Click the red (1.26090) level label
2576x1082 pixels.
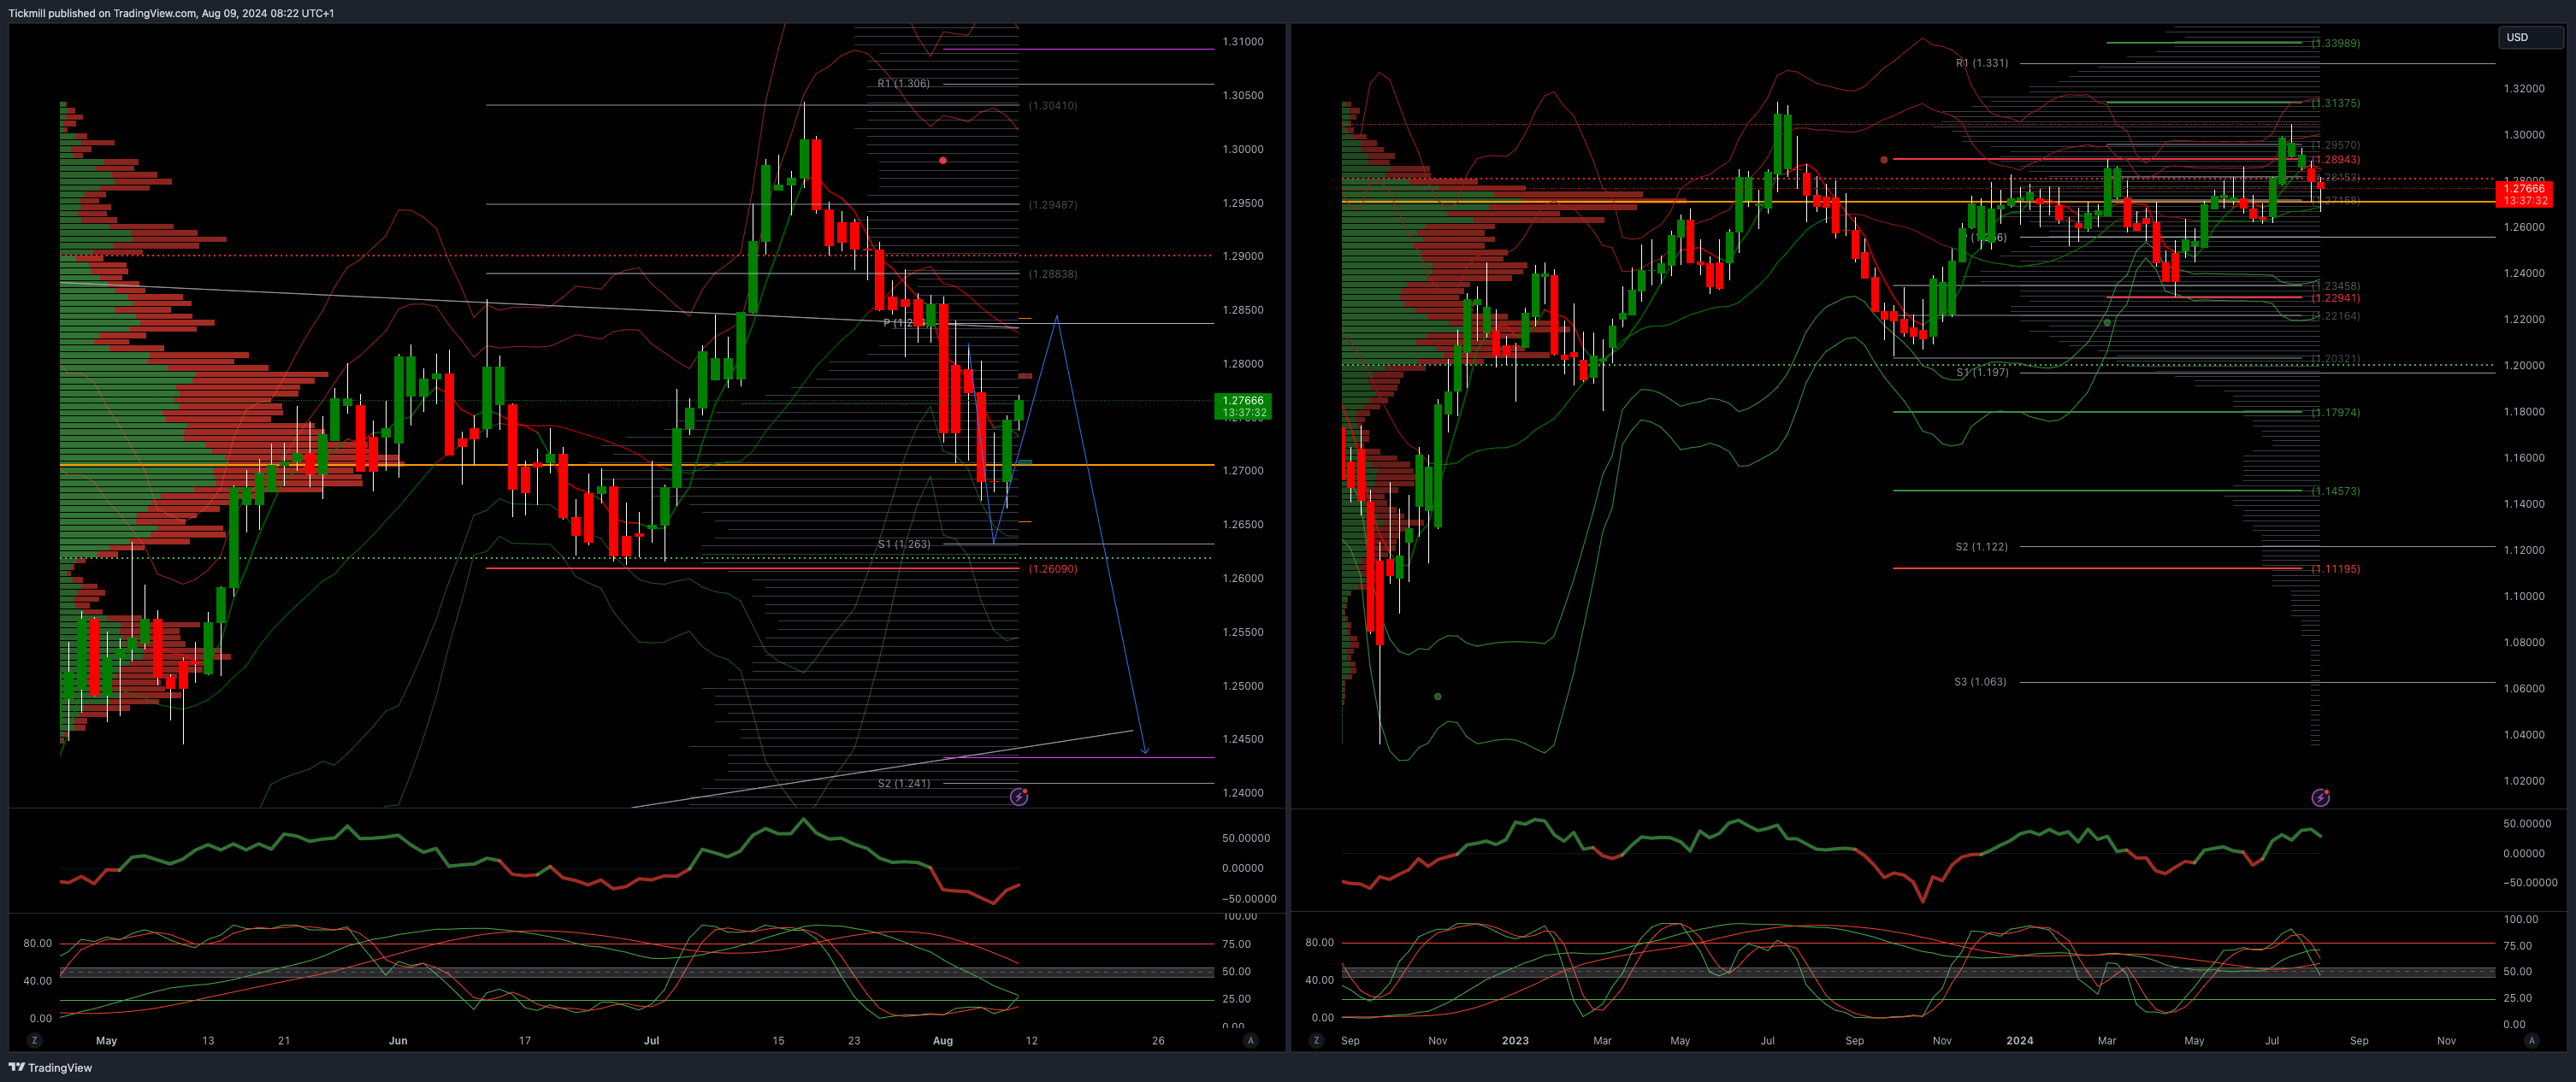click(x=1053, y=568)
